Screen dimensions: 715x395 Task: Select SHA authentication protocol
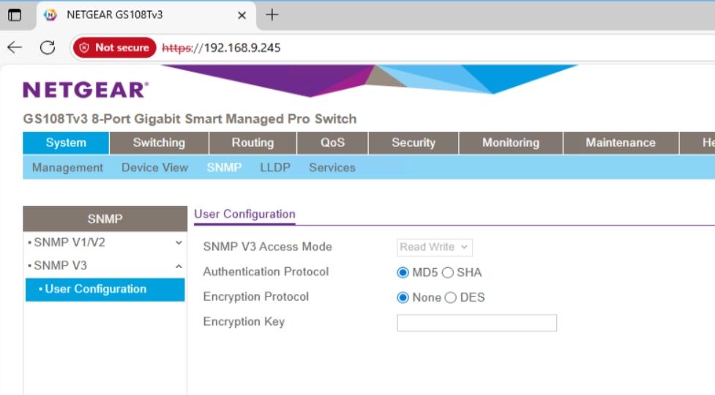(x=448, y=272)
